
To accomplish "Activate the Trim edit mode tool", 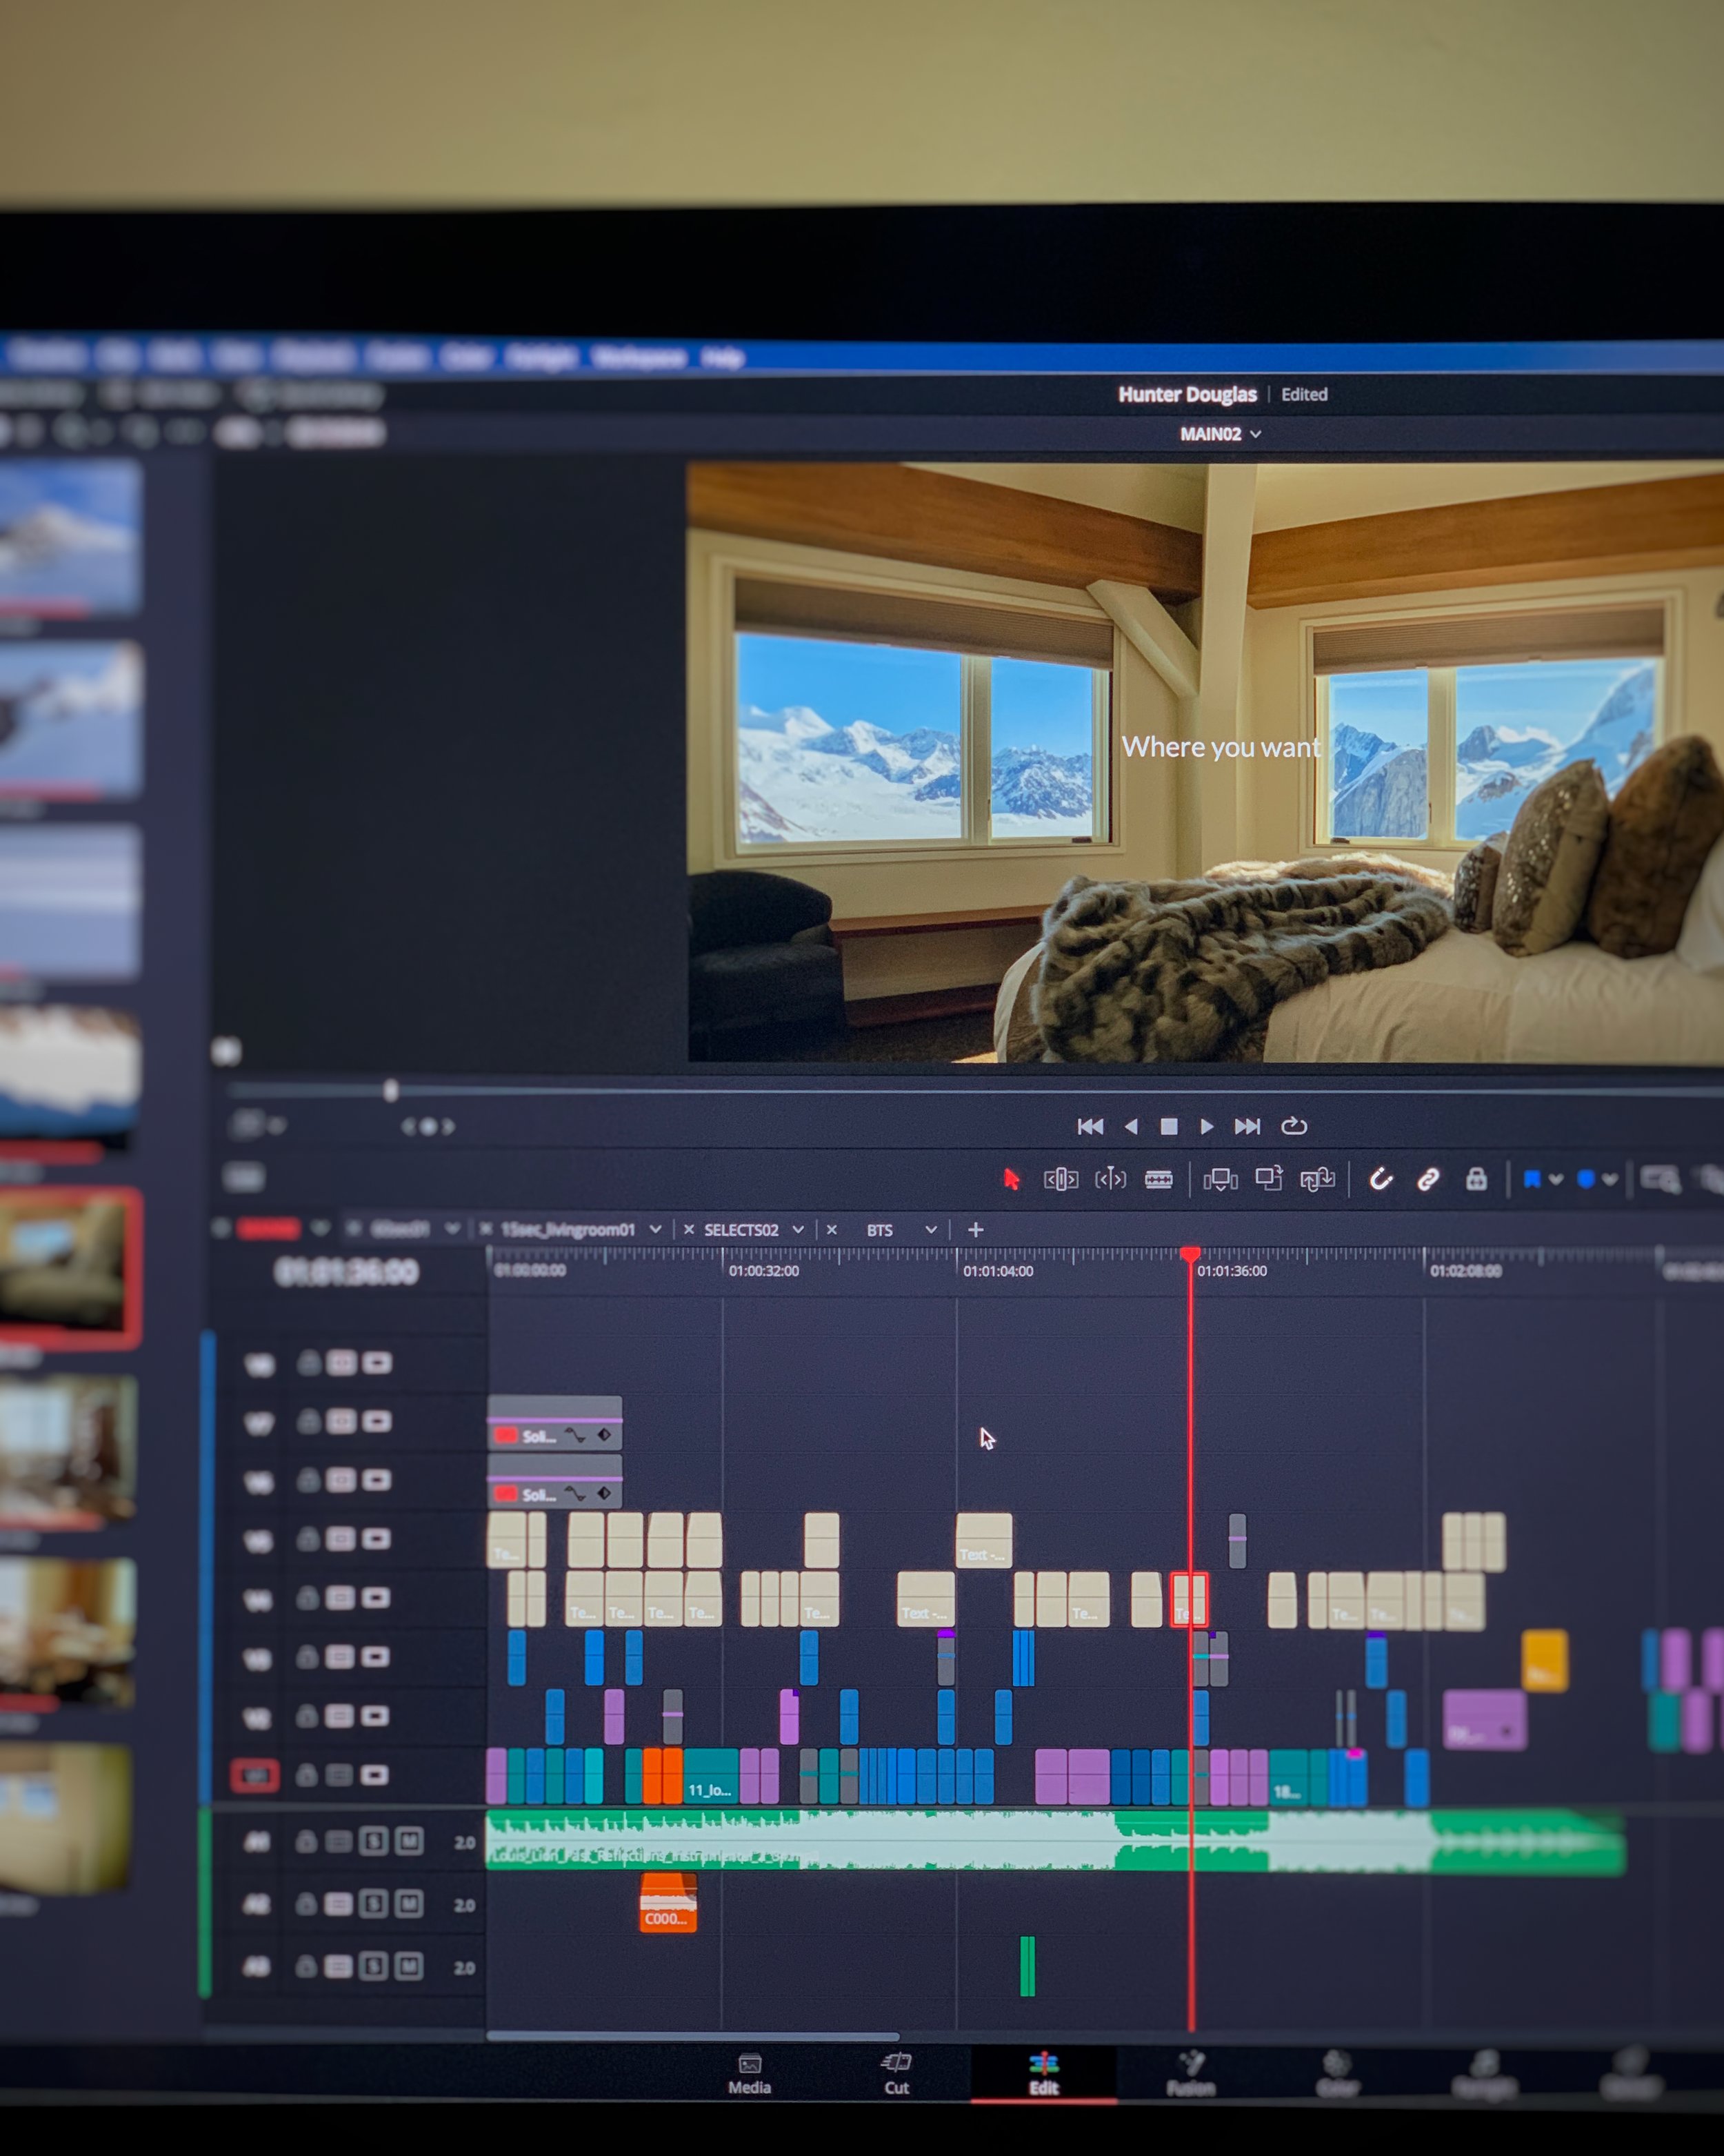I will pos(1061,1180).
